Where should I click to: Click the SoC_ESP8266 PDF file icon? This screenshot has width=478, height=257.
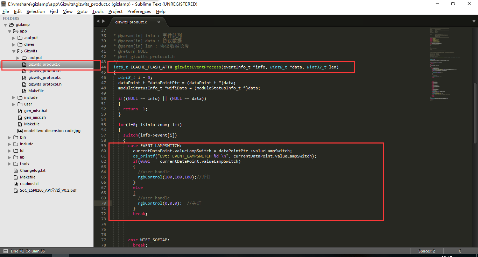(x=16, y=190)
